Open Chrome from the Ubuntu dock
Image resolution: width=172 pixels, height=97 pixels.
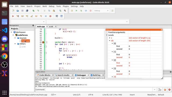(5, 56)
